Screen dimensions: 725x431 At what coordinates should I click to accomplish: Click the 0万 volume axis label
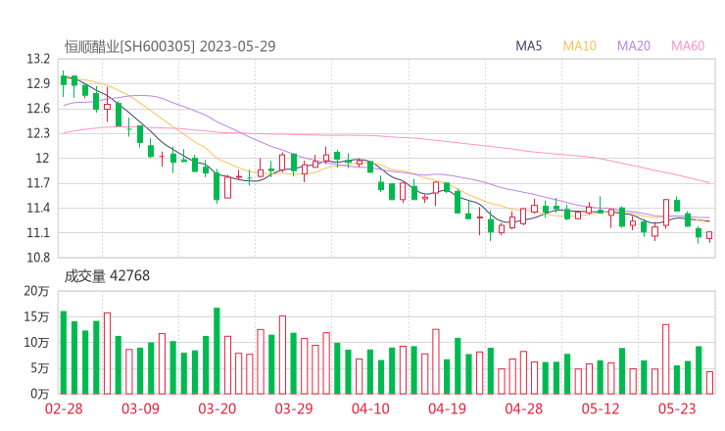tap(40, 394)
